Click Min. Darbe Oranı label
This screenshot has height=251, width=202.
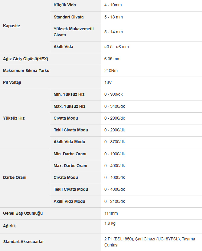coord(70,154)
